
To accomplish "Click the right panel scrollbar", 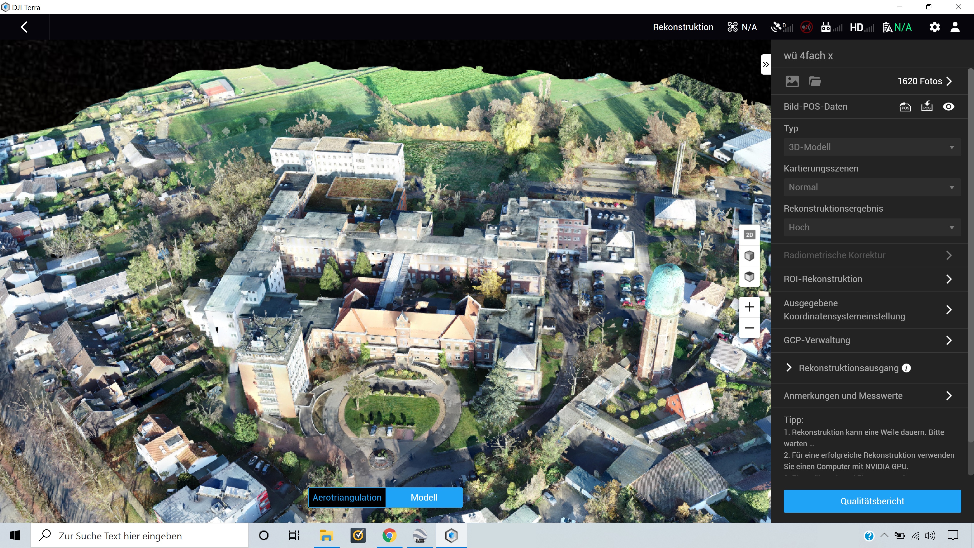I will pos(970,255).
